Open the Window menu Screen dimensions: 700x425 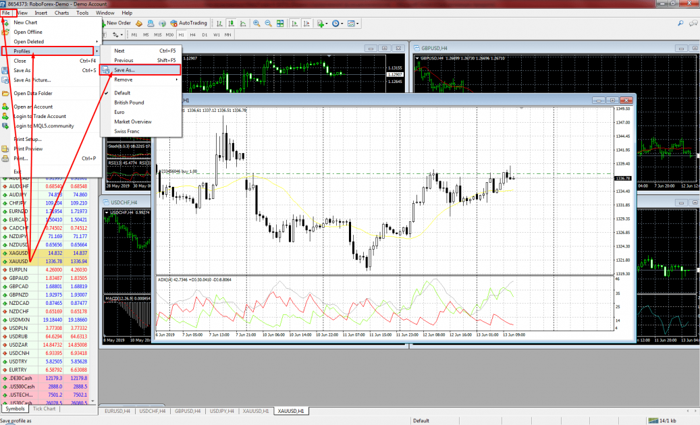[105, 13]
